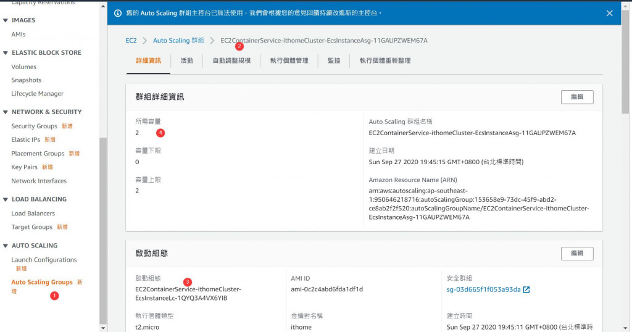
Task: Open Volumes in sidebar
Action: click(x=24, y=67)
